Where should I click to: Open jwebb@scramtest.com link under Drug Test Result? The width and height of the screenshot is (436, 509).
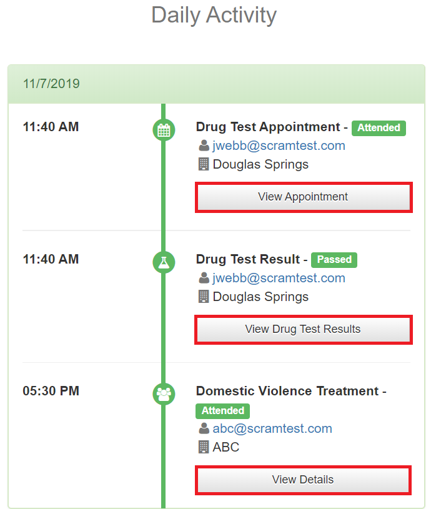tap(279, 278)
